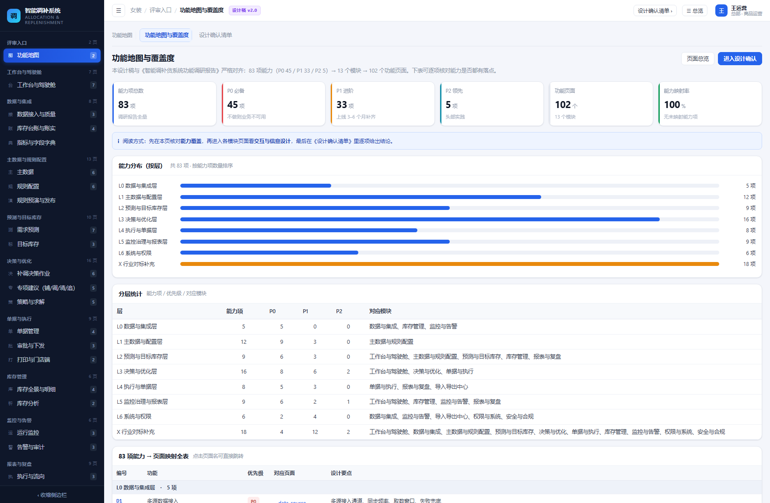Screen dimensions: 770x503
Task: Click the hamburger menu toggle icon
Action: pos(119,10)
